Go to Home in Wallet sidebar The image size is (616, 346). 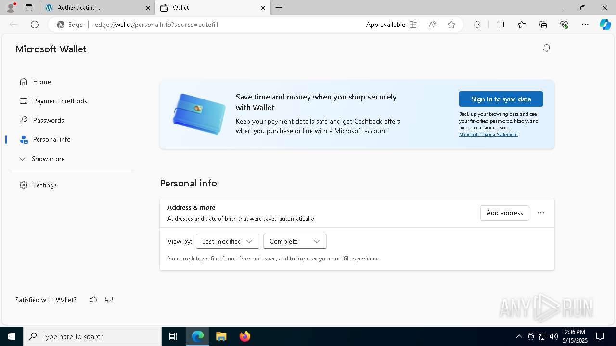click(x=71, y=82)
